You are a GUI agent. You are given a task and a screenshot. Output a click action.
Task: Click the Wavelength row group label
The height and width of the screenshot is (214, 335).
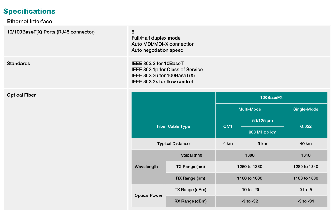pos(146,167)
